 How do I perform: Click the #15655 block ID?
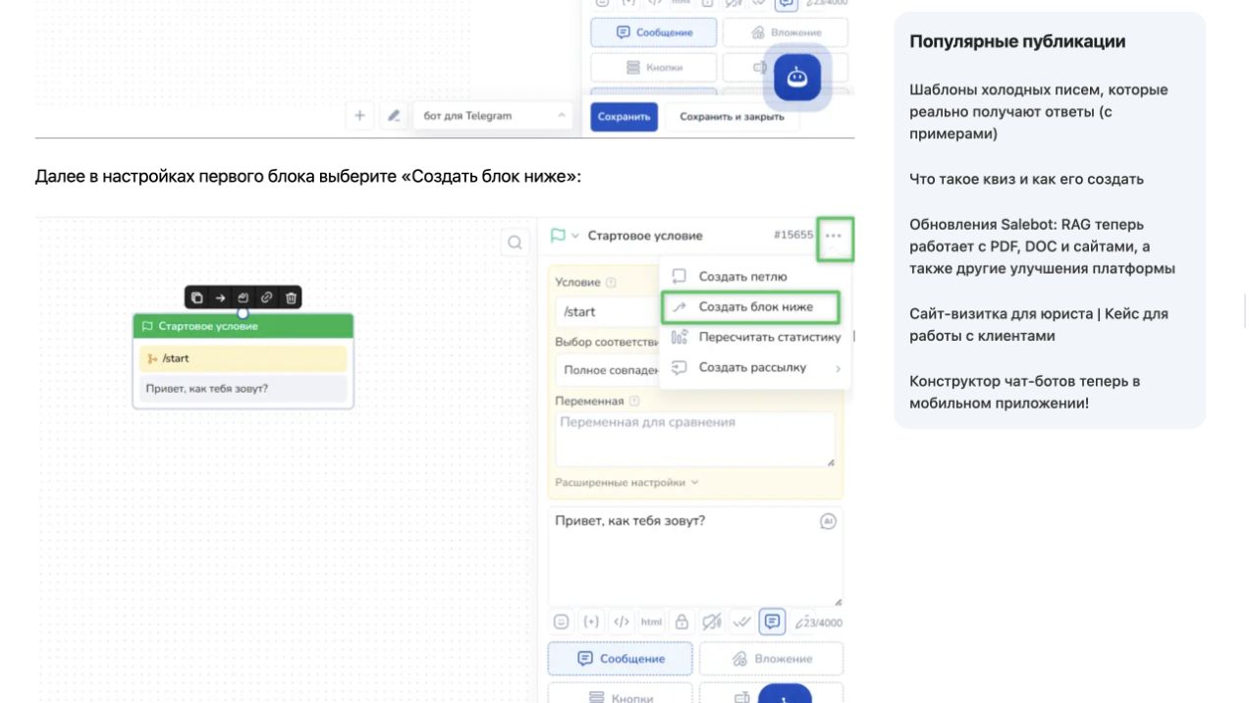(x=793, y=236)
